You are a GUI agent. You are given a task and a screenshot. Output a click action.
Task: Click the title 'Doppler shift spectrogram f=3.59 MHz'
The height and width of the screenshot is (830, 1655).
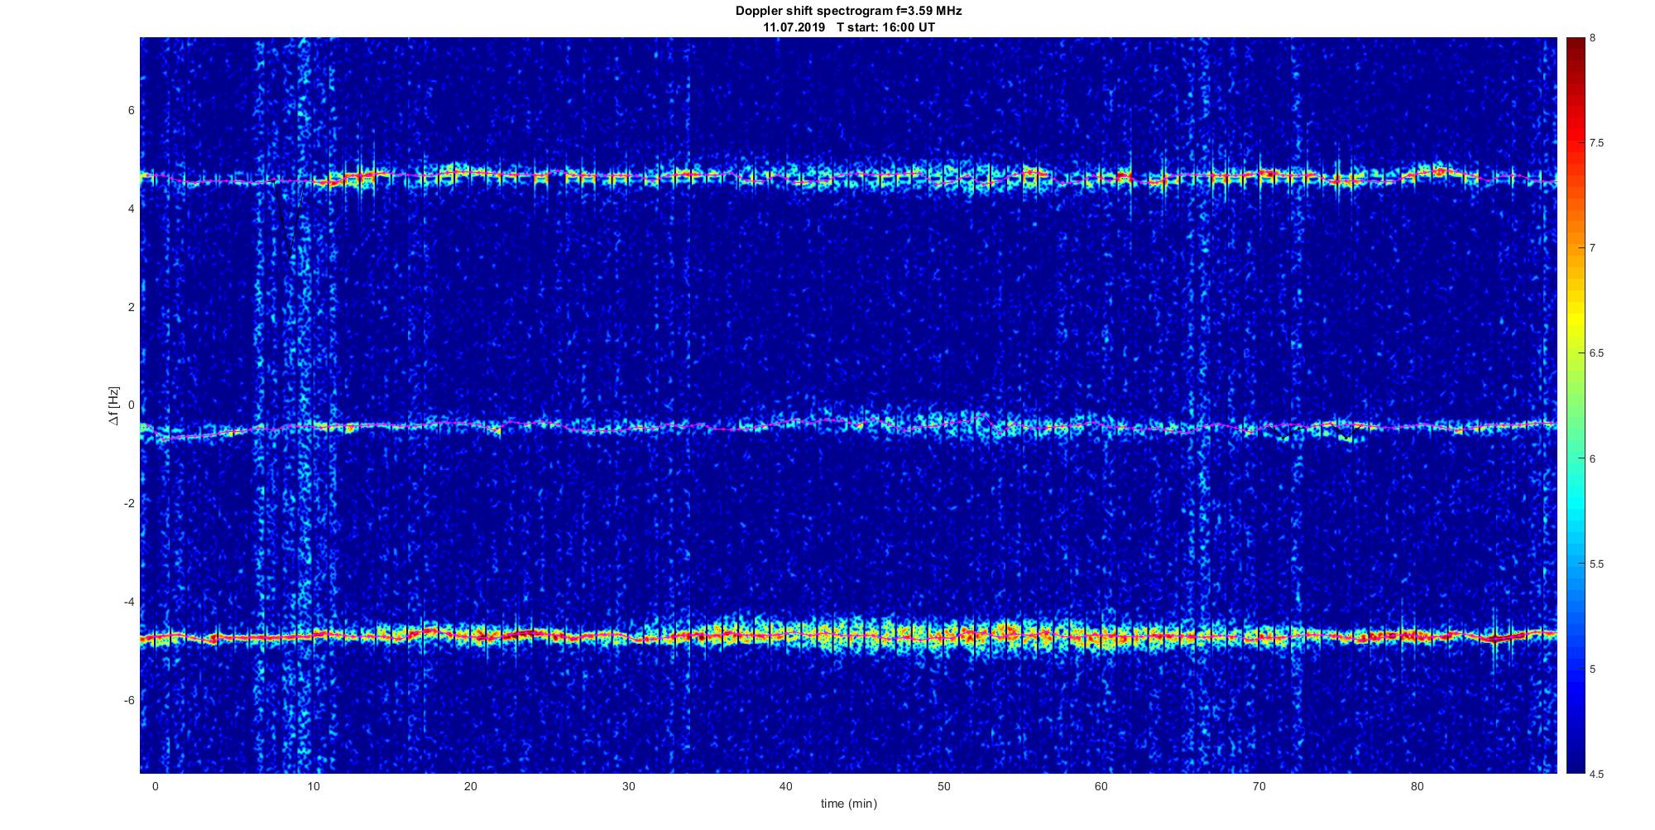[848, 12]
